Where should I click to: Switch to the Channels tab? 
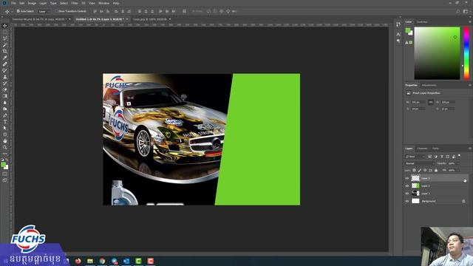(x=422, y=149)
